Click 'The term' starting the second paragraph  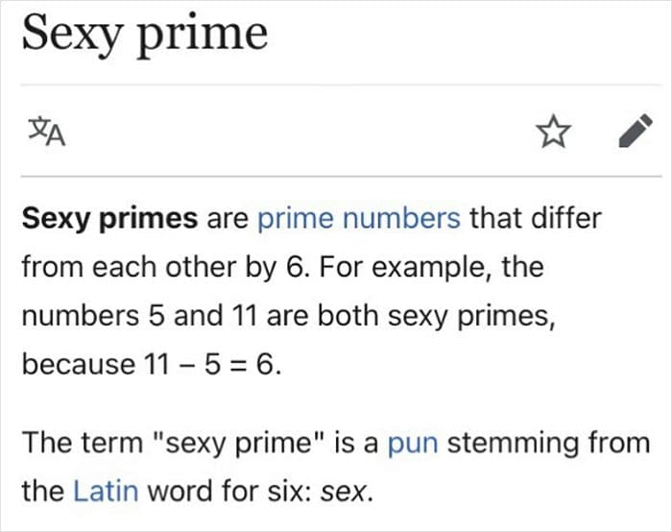pyautogui.click(x=83, y=443)
